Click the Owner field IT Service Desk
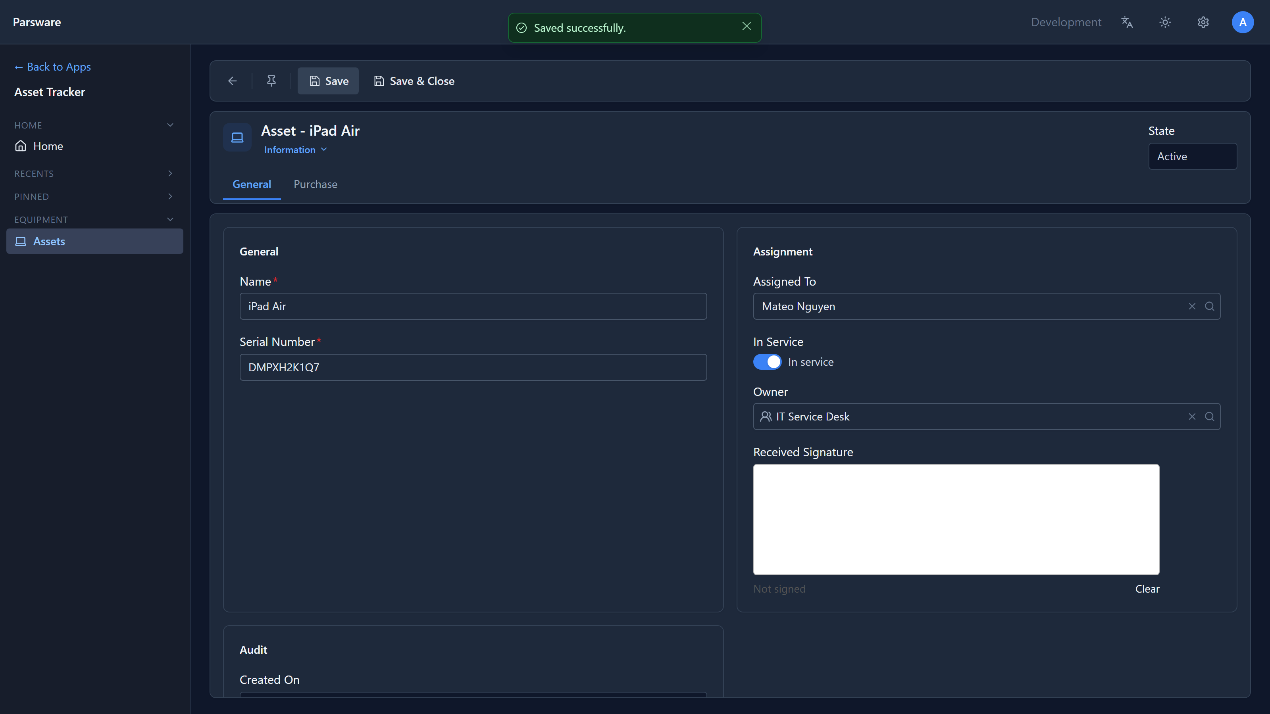This screenshot has height=714, width=1270. (x=987, y=417)
